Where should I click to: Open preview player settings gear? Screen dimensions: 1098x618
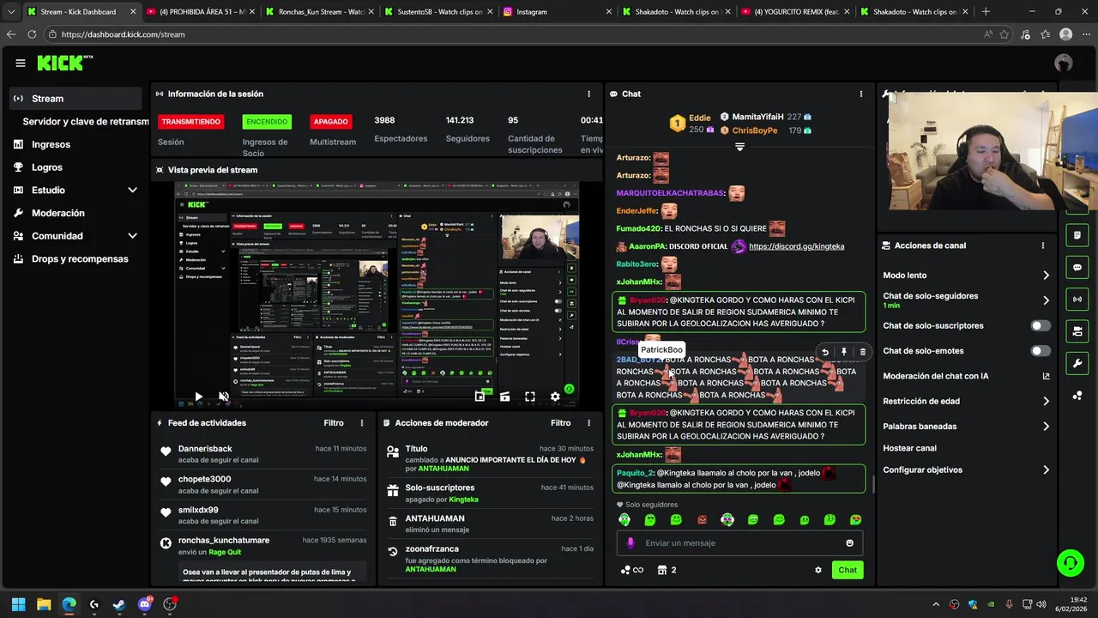[555, 397]
